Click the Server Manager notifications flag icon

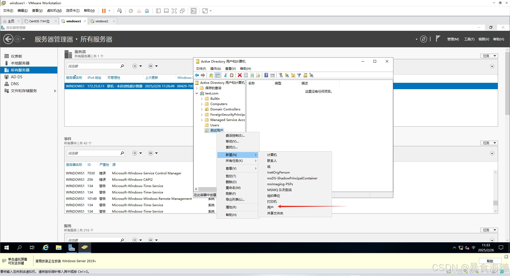pyautogui.click(x=438, y=39)
